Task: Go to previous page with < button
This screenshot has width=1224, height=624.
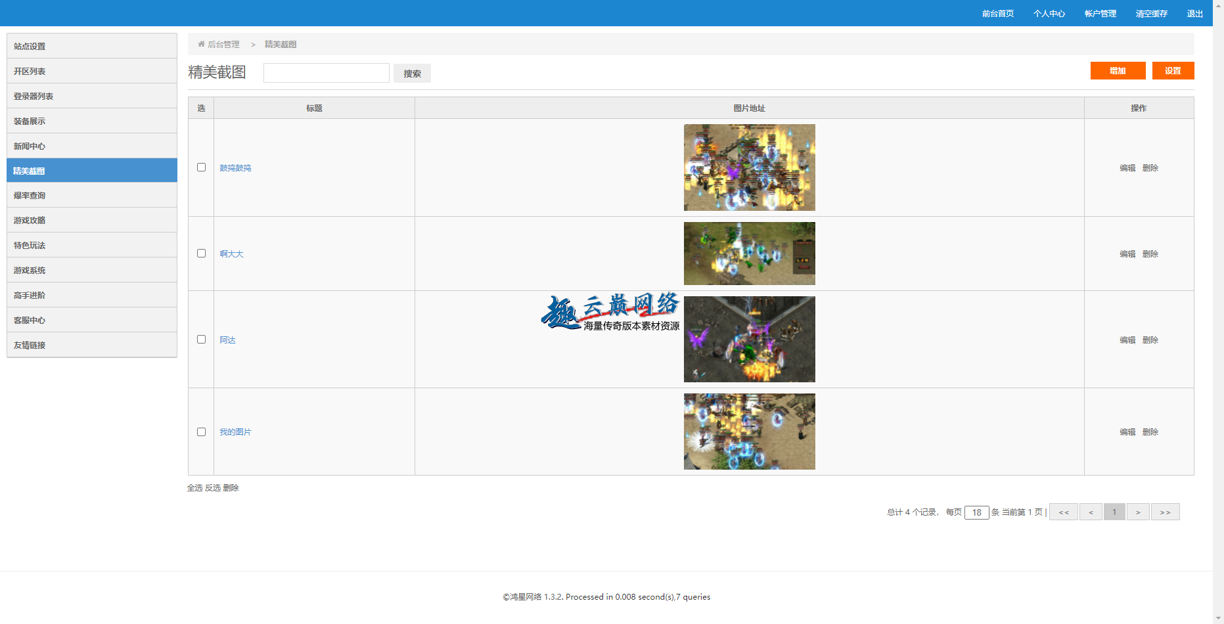Action: pos(1091,512)
